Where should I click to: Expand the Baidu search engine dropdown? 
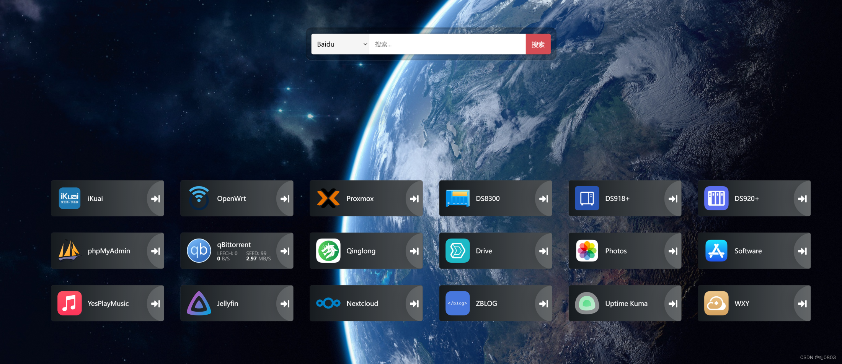click(340, 44)
